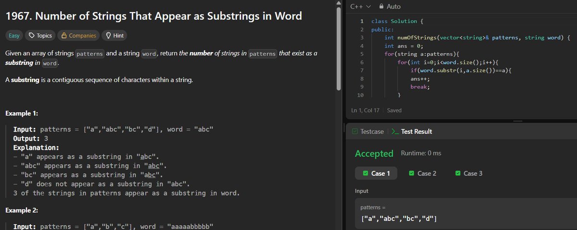Click the green check on Case 2
This screenshot has width=577, height=230.
click(412, 173)
